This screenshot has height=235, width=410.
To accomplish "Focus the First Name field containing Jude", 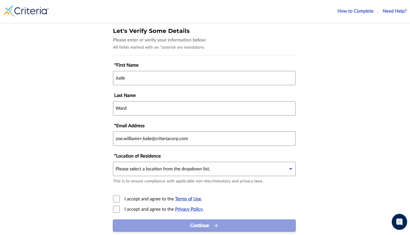I will pyautogui.click(x=204, y=78).
